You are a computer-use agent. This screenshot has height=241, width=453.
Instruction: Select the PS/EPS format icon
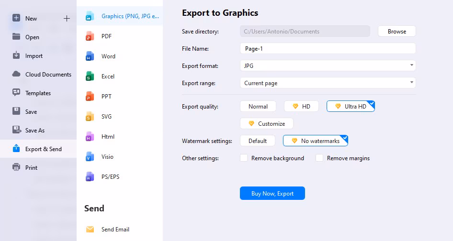pos(90,177)
